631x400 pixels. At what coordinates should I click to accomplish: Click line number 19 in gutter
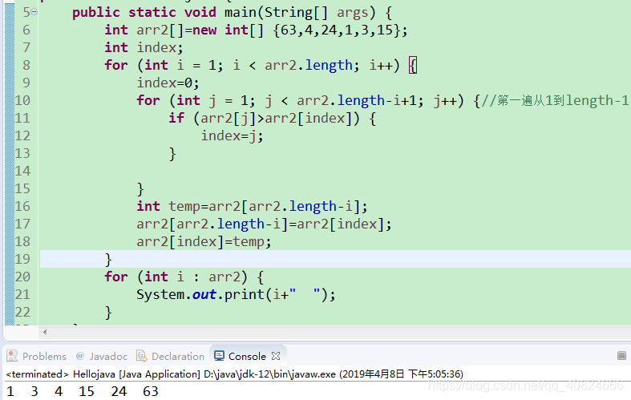[22, 259]
